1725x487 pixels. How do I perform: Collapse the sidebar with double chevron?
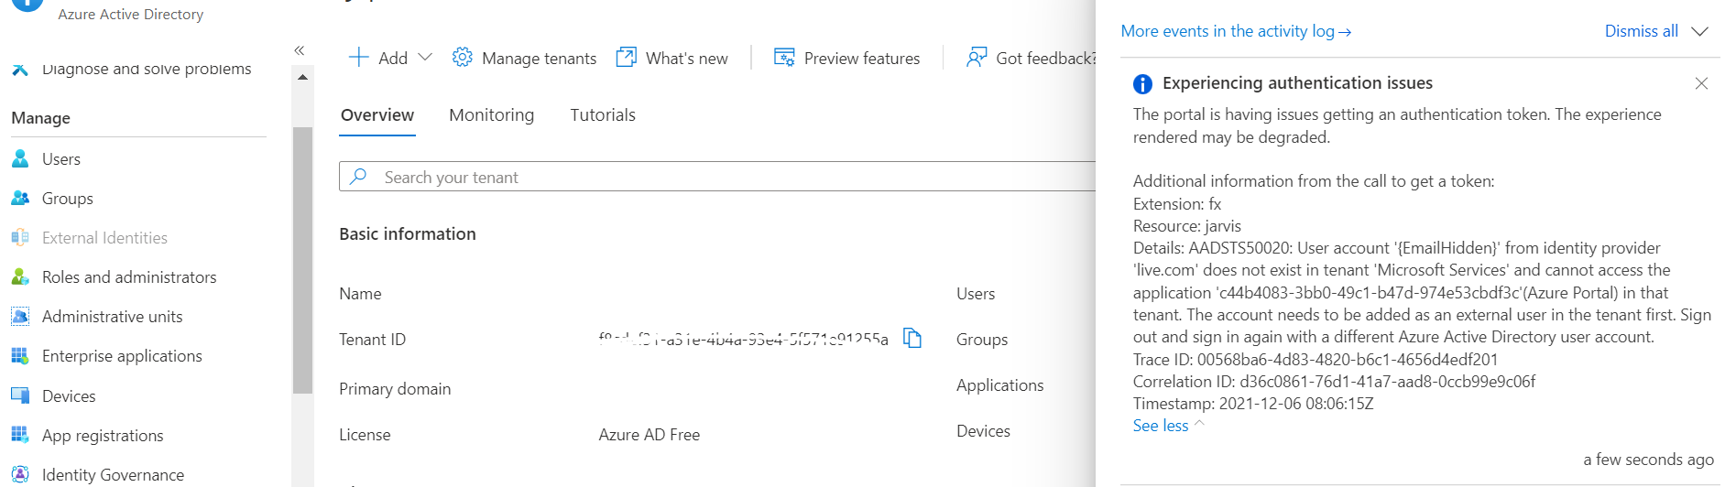pyautogui.click(x=299, y=50)
